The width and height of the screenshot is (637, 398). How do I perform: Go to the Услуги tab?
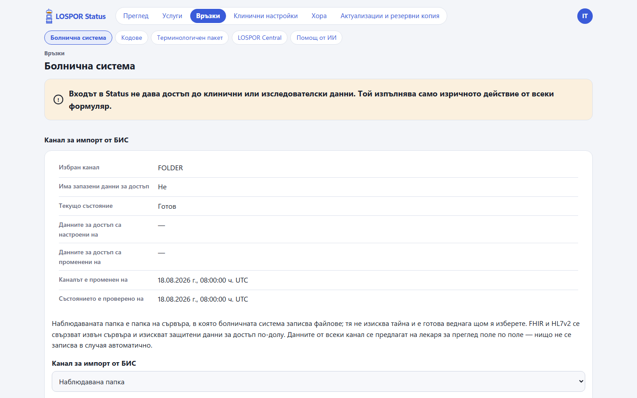point(172,16)
